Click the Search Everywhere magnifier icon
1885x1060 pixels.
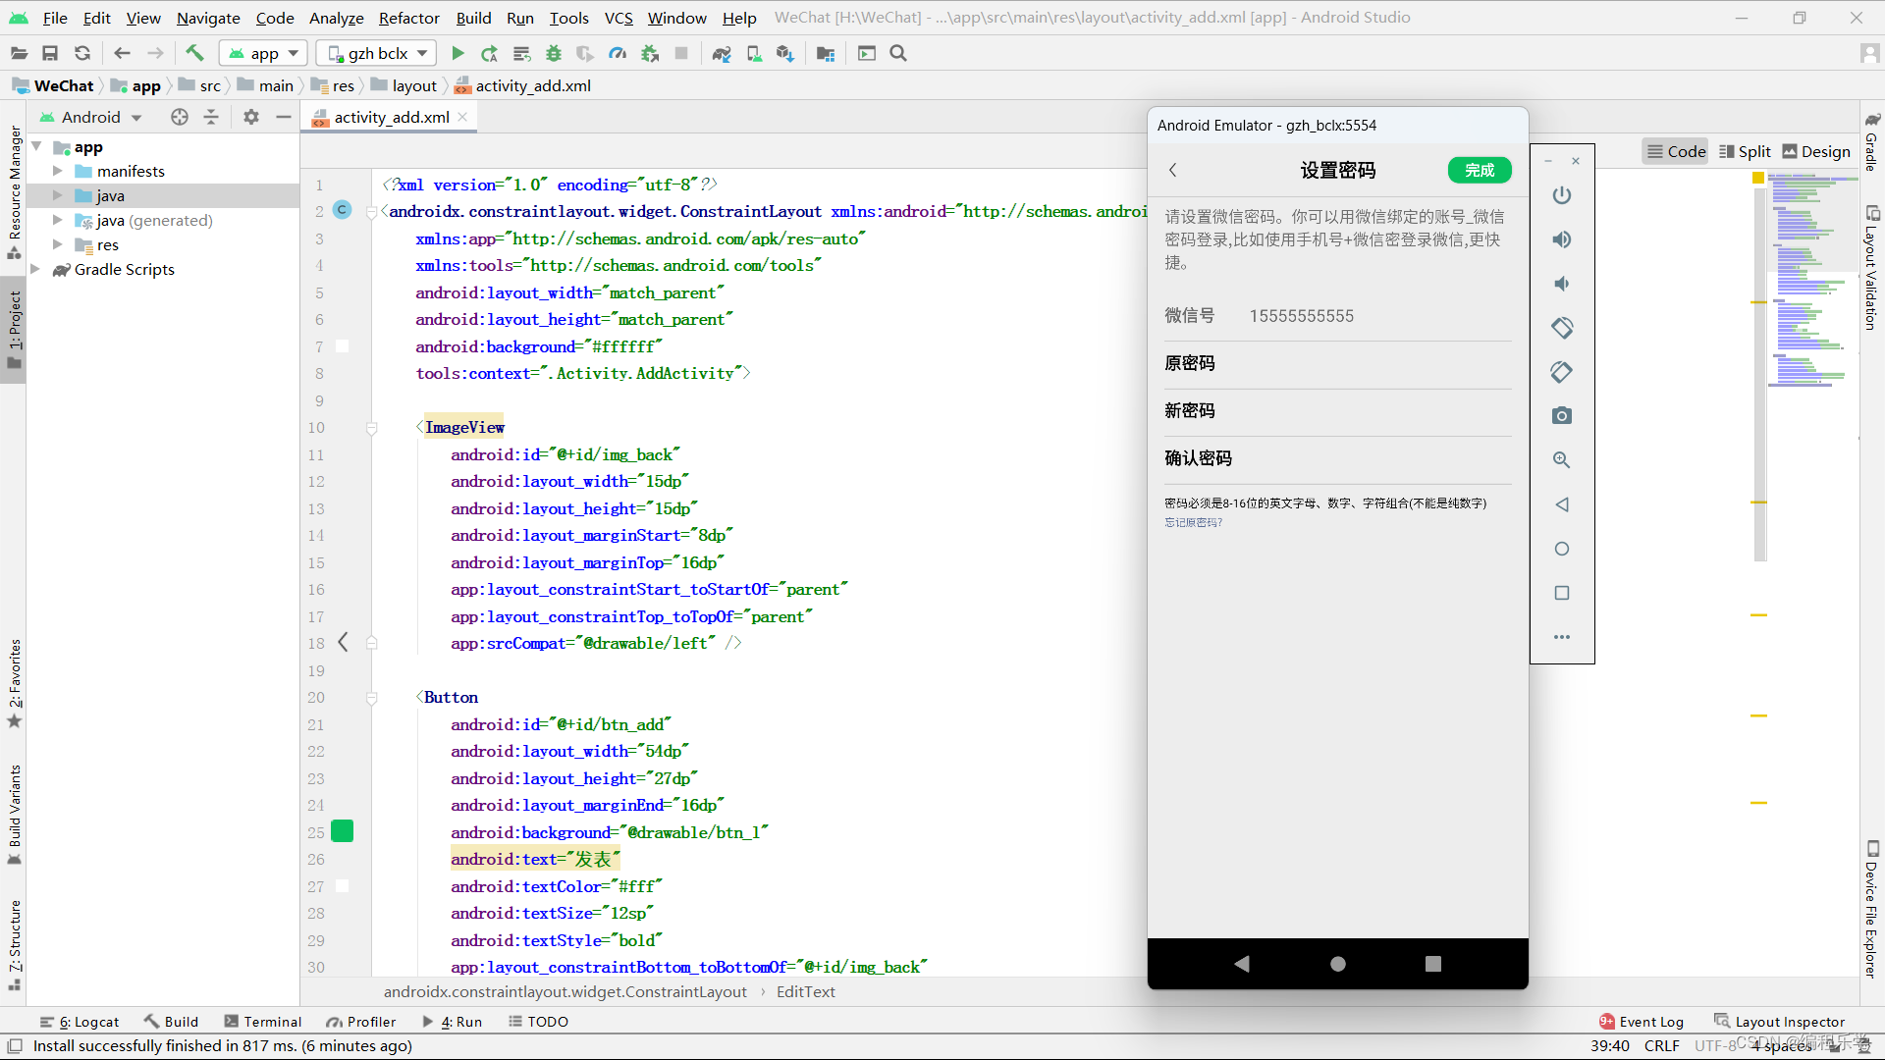coord(898,53)
